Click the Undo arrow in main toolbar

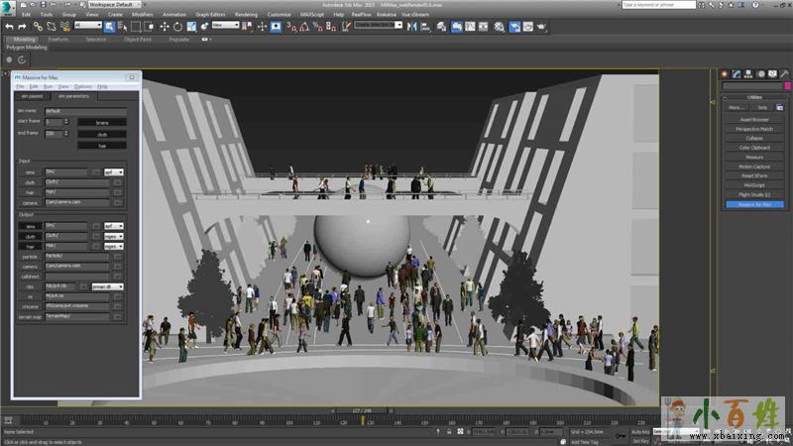tap(9, 27)
